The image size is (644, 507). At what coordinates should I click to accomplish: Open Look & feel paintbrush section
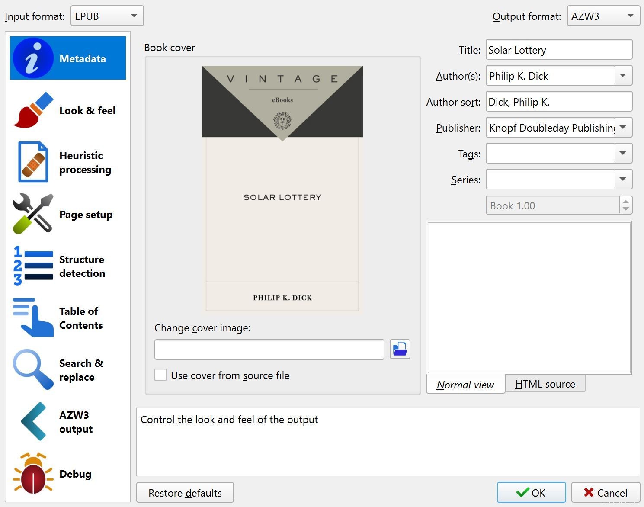pos(68,110)
